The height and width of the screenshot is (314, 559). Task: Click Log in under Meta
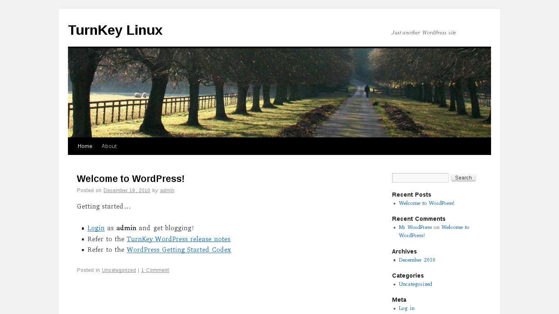pyautogui.click(x=407, y=308)
